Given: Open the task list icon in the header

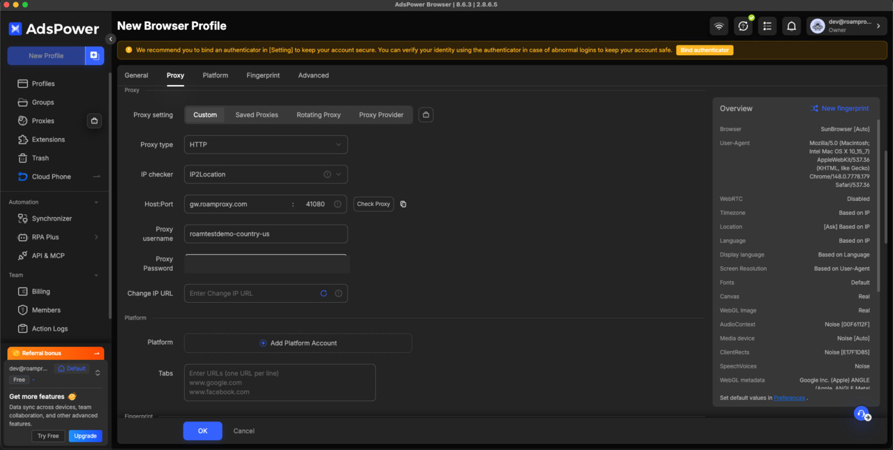Looking at the screenshot, I should (767, 27).
